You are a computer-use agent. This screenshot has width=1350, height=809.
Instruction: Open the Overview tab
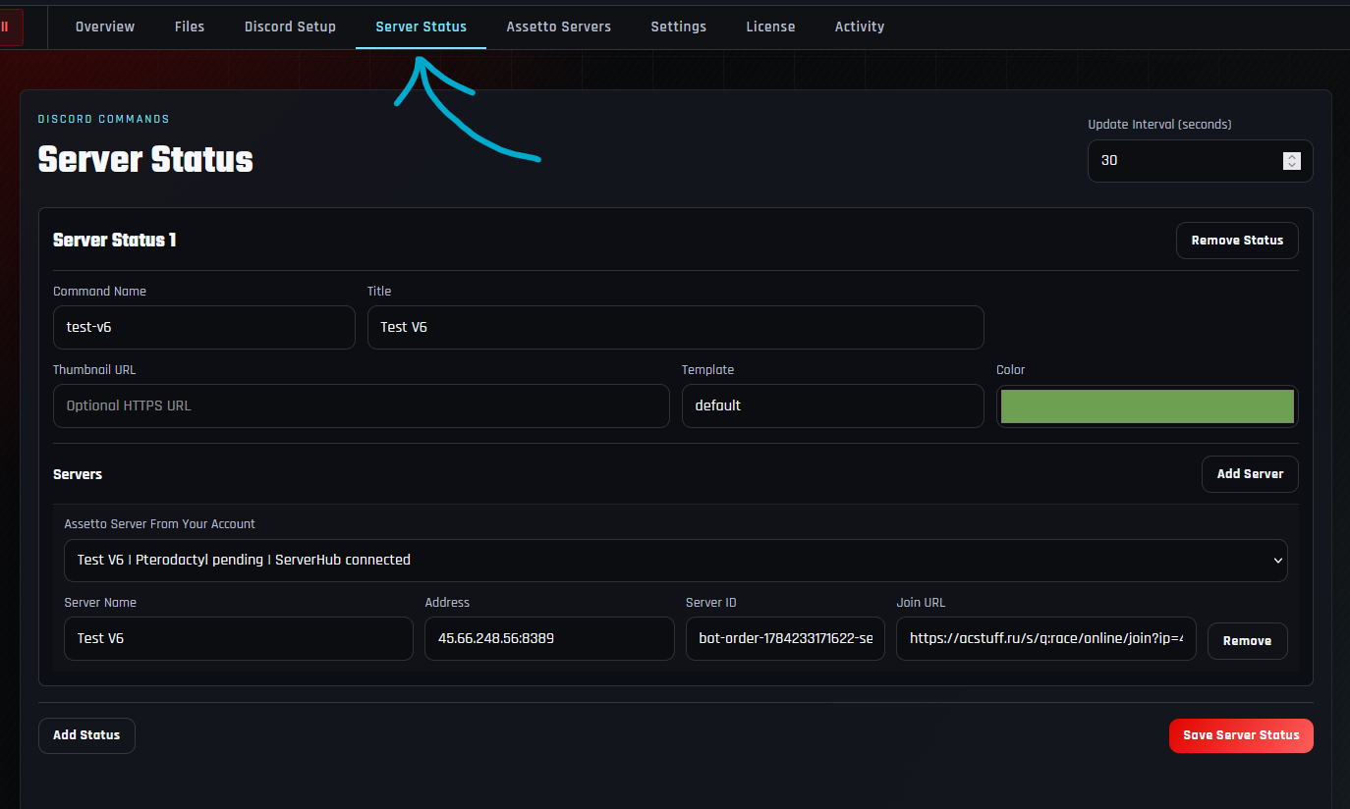(104, 27)
